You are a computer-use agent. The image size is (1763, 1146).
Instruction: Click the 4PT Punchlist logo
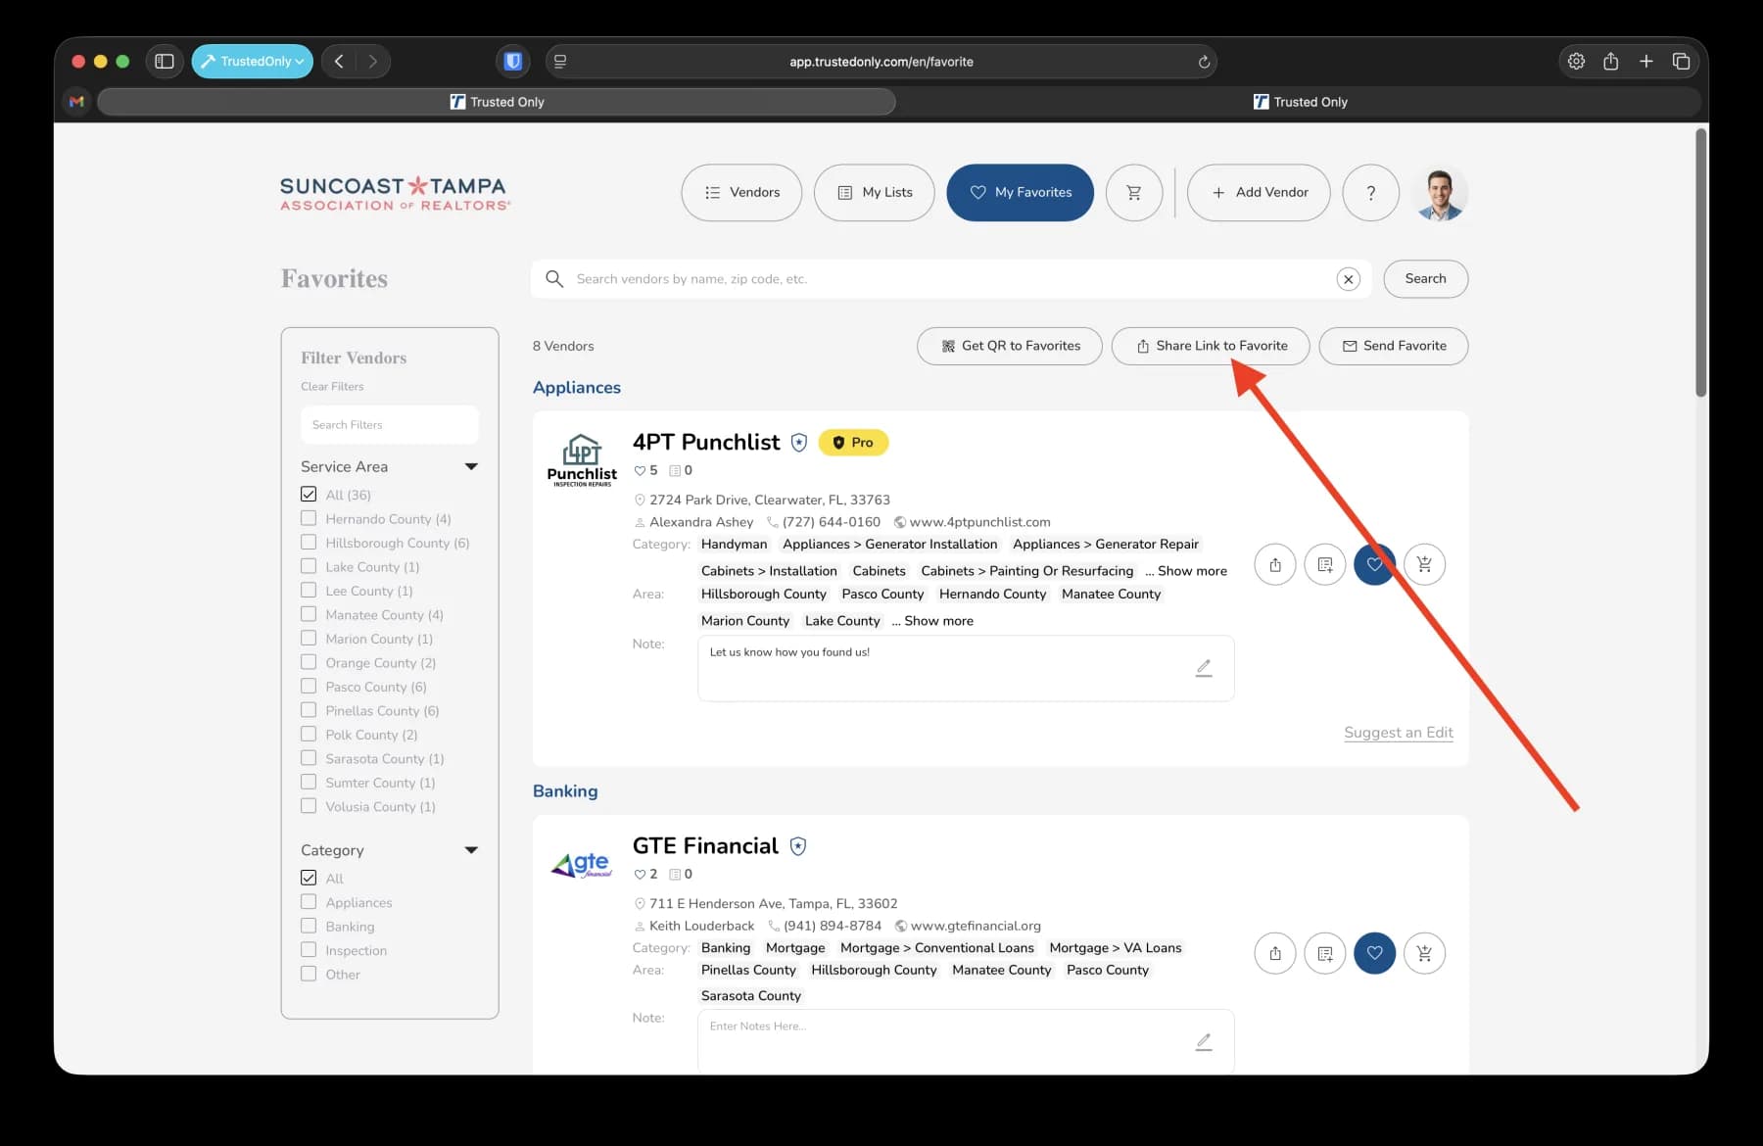click(582, 460)
